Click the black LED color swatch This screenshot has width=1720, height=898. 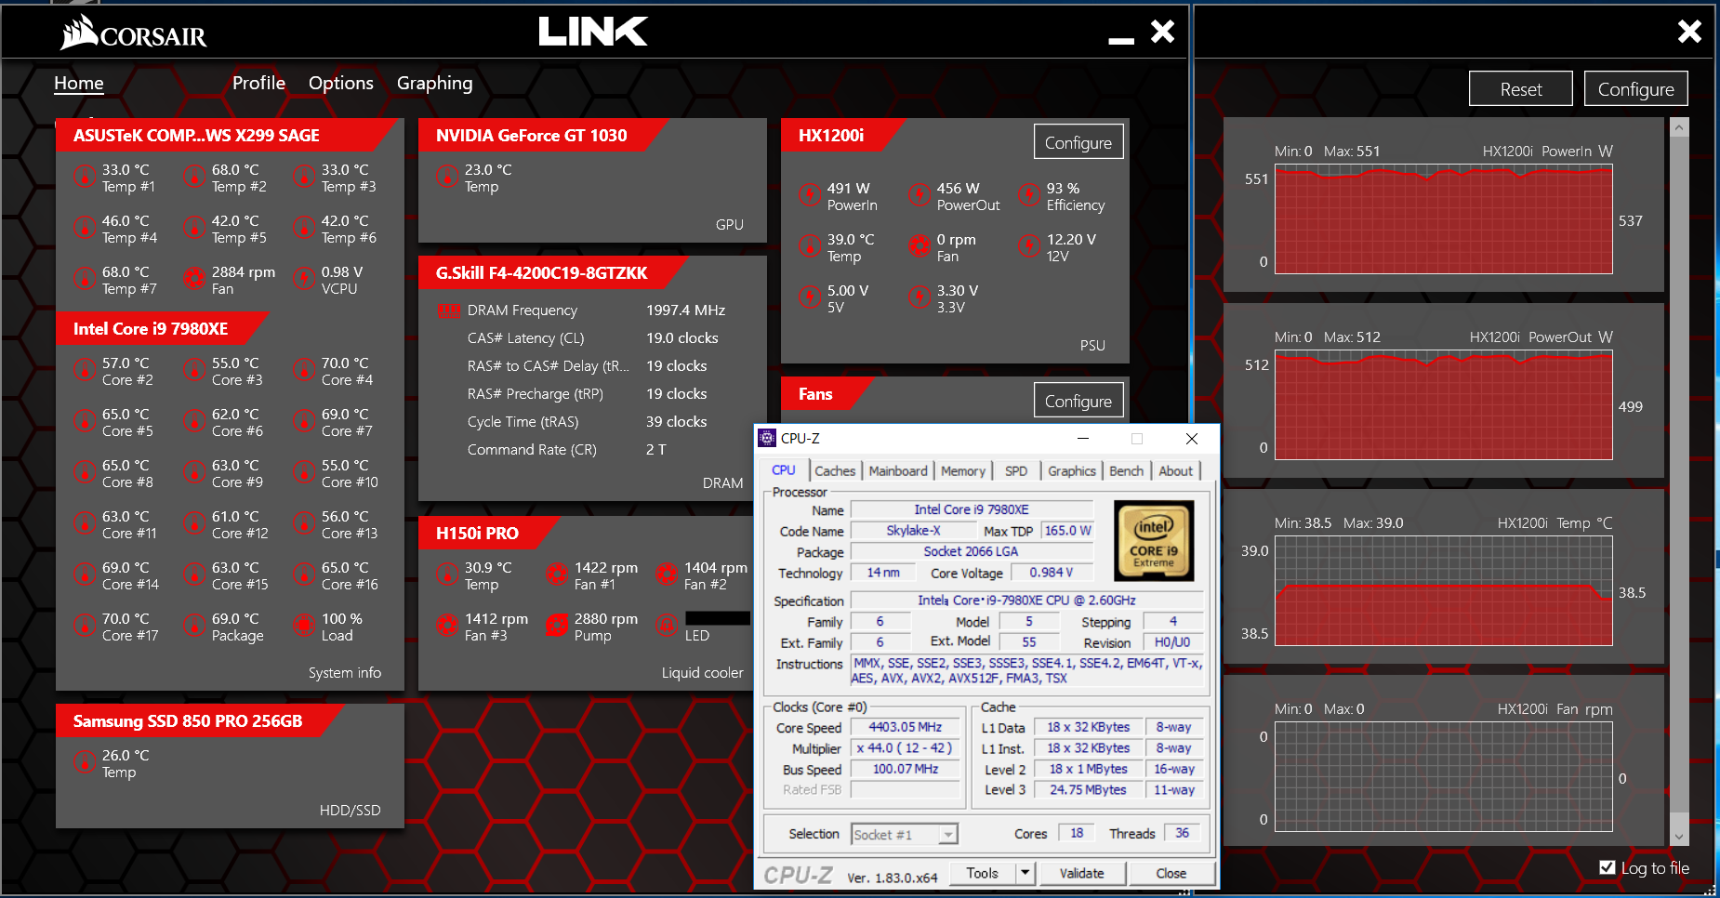coord(718,618)
